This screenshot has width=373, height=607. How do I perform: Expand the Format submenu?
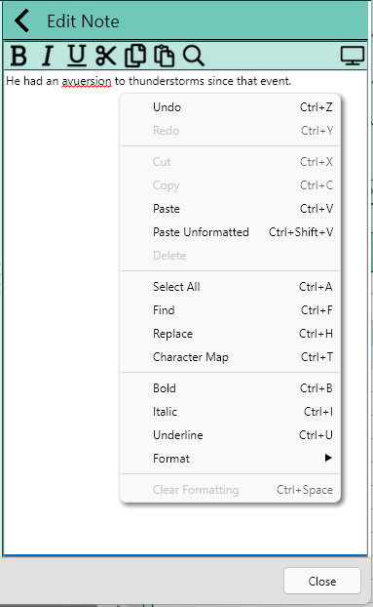[230, 459]
